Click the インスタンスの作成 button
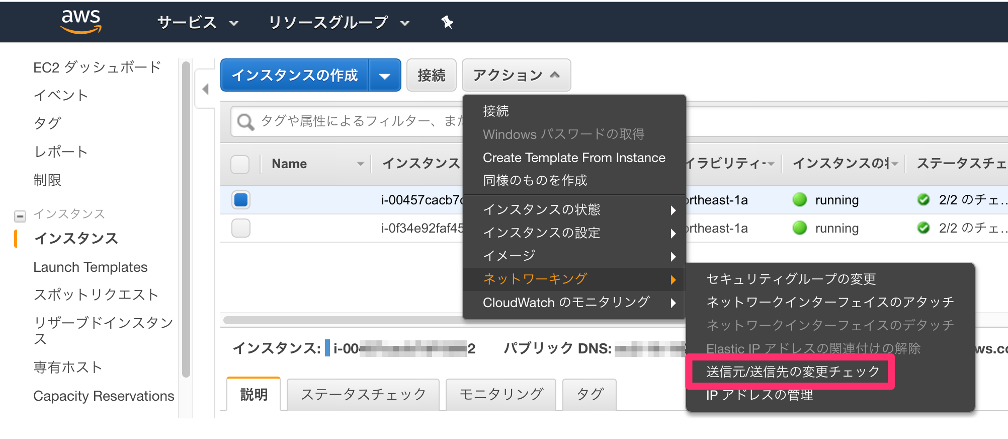The width and height of the screenshot is (1008, 439). 295,76
